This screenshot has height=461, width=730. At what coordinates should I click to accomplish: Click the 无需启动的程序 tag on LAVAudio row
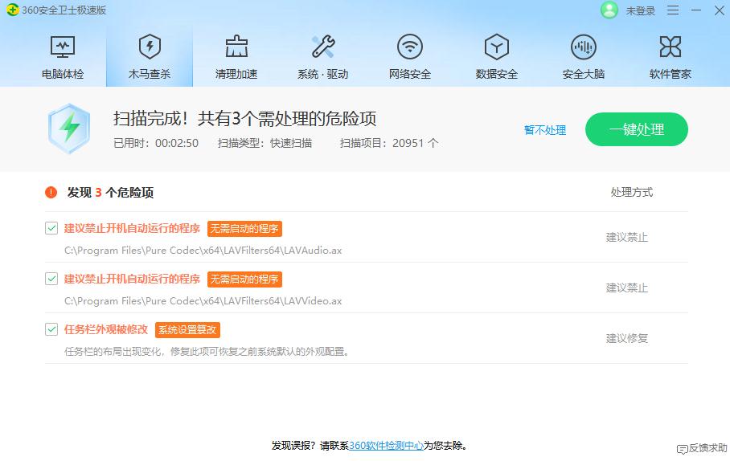[244, 228]
